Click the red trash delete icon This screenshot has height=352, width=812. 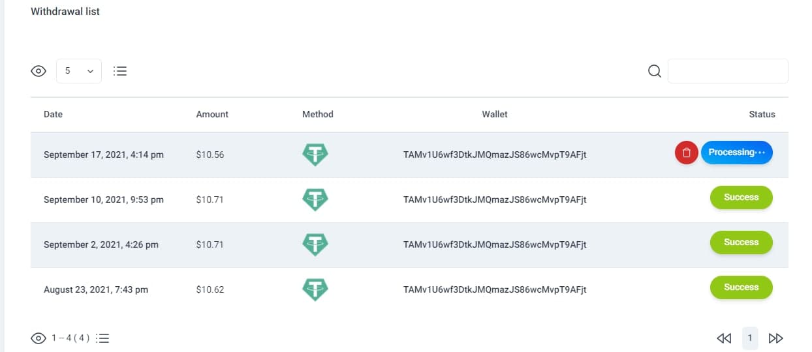coord(686,153)
